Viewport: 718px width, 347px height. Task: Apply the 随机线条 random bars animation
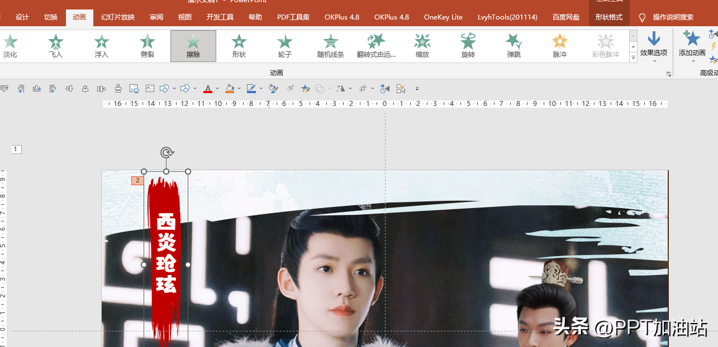pos(331,46)
